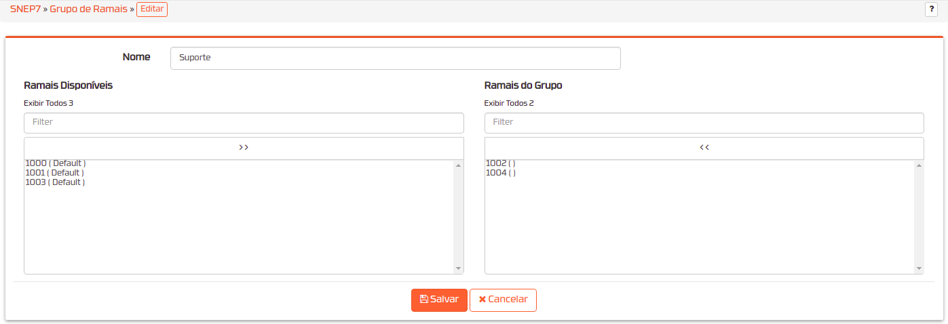The image size is (948, 324).
Task: Click the Filter box under Ramais do Grupo
Action: [704, 123]
